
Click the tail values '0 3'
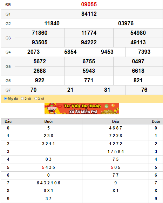tap(48, 159)
